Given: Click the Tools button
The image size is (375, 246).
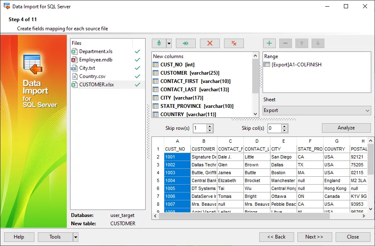Looking at the screenshot, I should [55, 237].
